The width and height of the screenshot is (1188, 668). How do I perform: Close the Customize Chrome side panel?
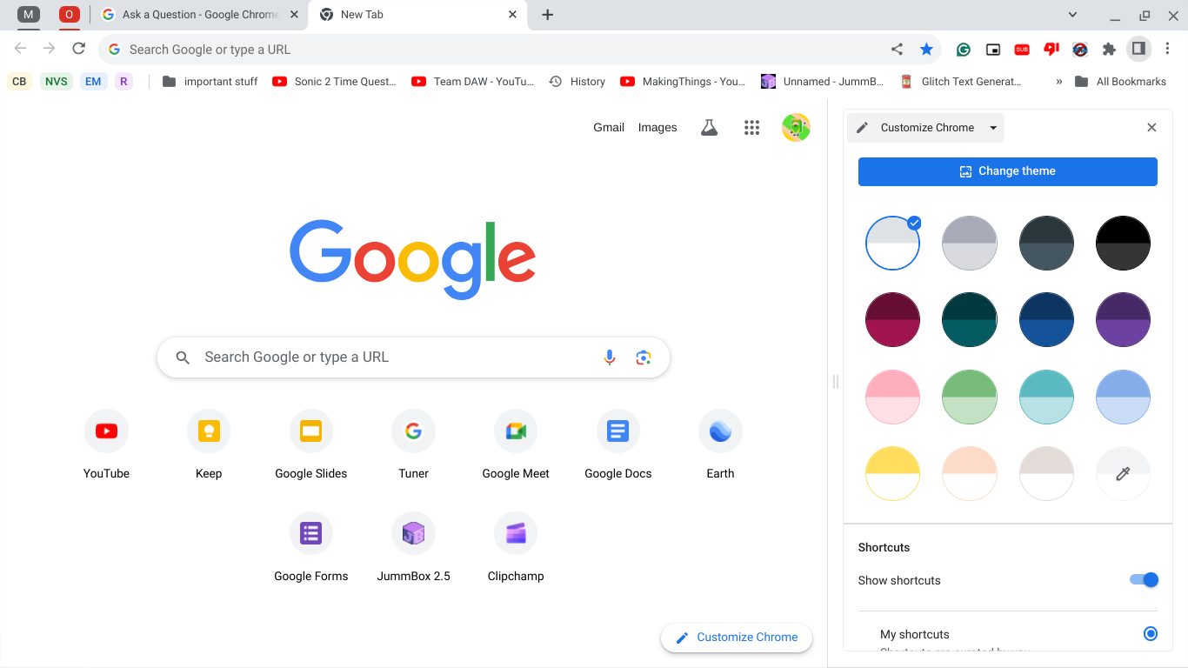(x=1151, y=128)
